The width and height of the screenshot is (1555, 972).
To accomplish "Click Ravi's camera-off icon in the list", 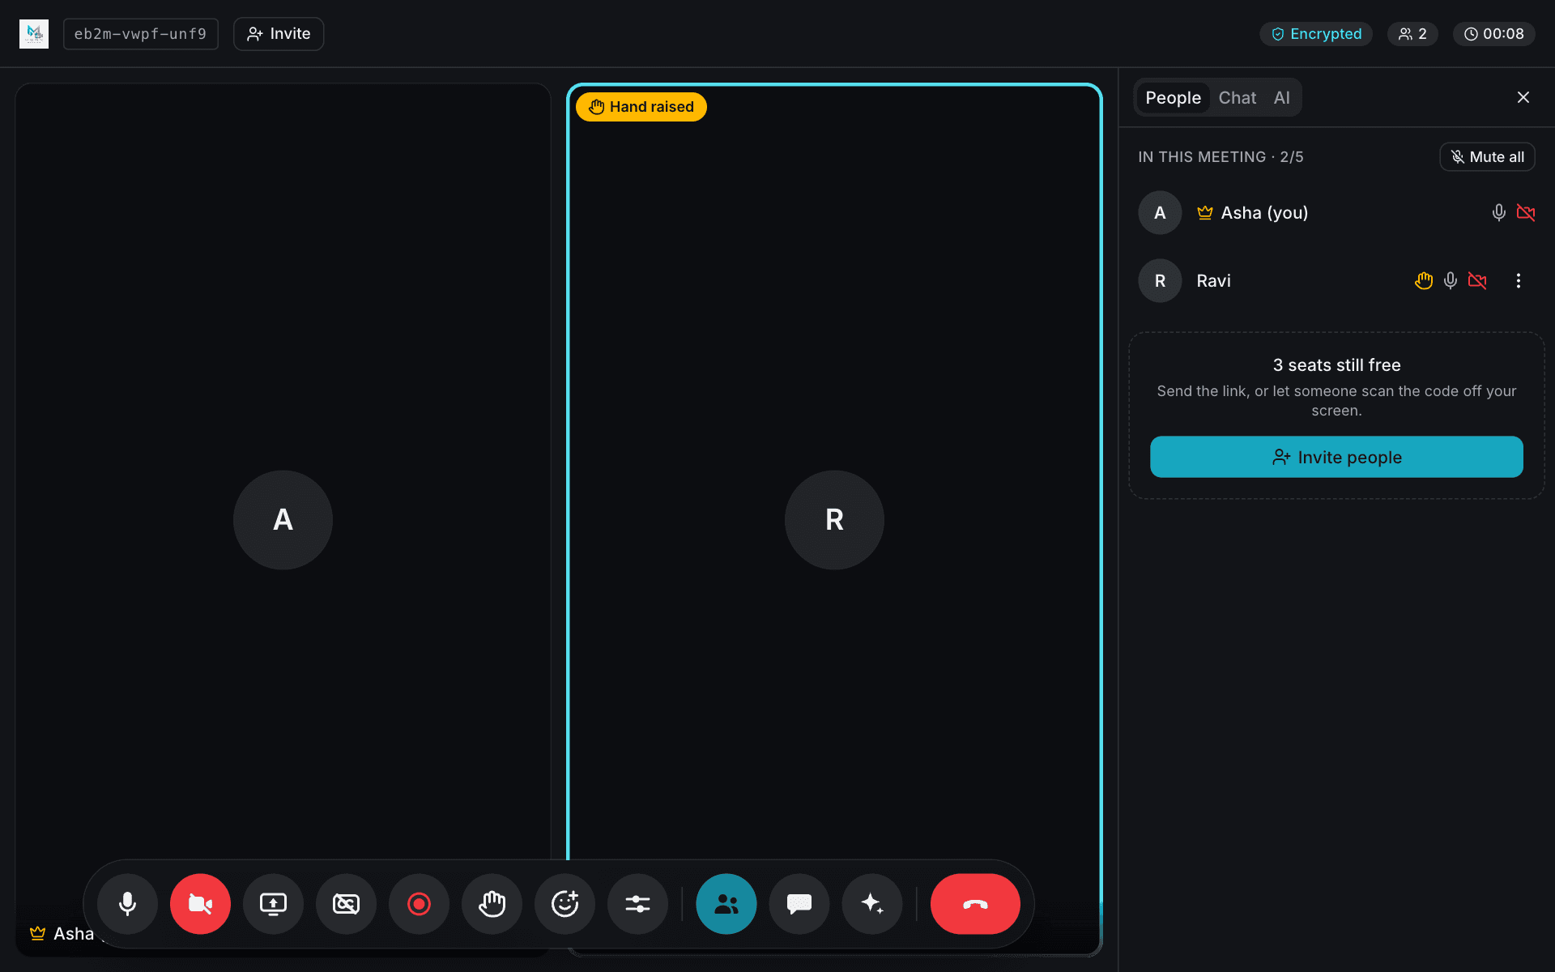I will click(x=1477, y=281).
